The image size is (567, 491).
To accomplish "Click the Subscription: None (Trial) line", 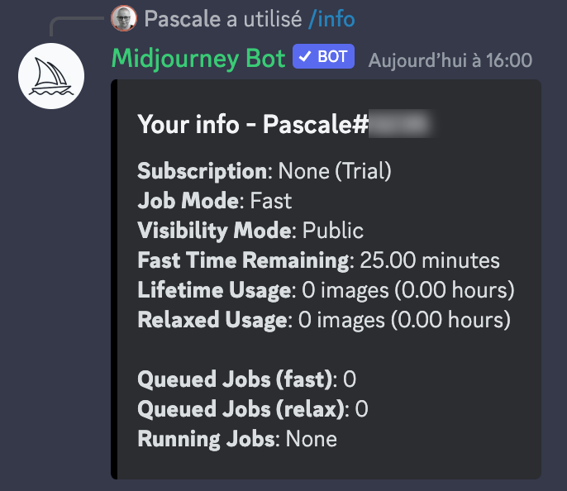I will (264, 171).
